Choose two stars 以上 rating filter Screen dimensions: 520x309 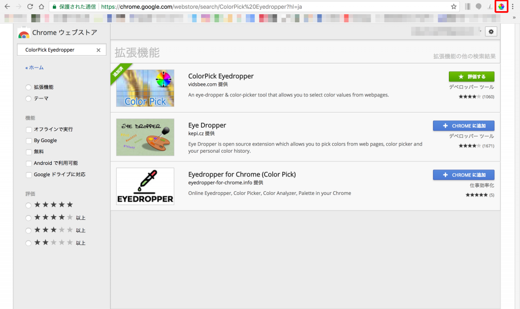click(x=28, y=243)
